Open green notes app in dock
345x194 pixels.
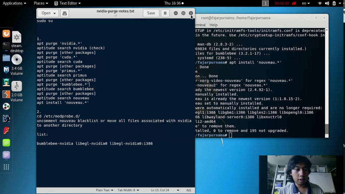pos(6,143)
